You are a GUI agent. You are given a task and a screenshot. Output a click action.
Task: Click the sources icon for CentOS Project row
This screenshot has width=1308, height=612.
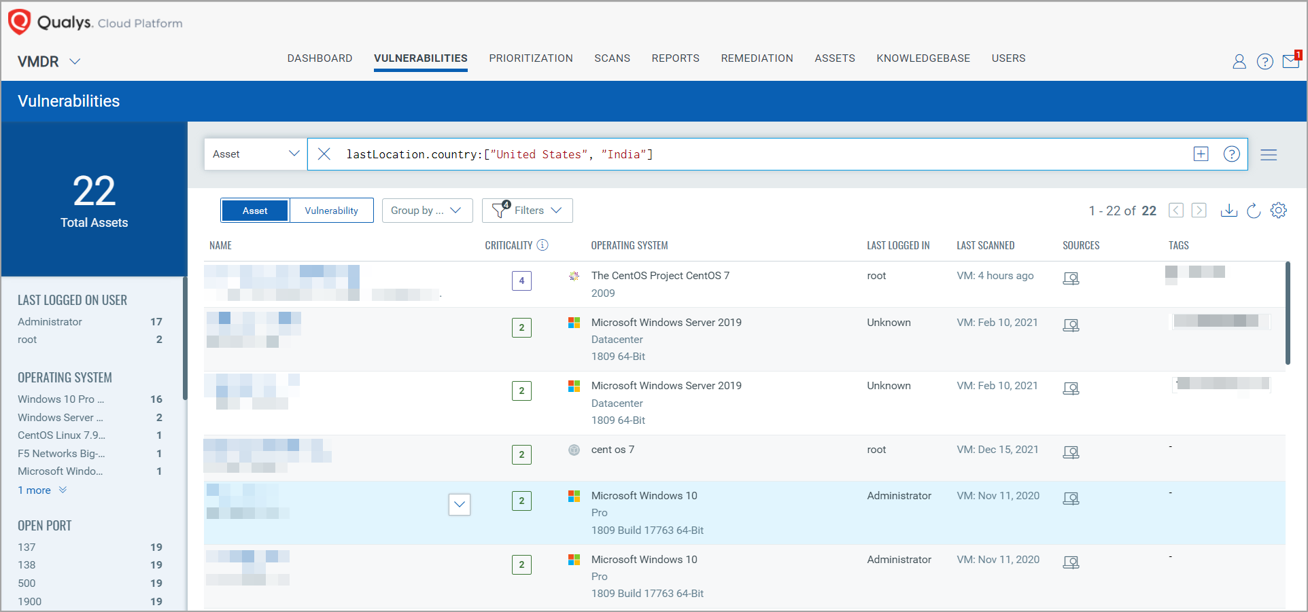coord(1071,278)
